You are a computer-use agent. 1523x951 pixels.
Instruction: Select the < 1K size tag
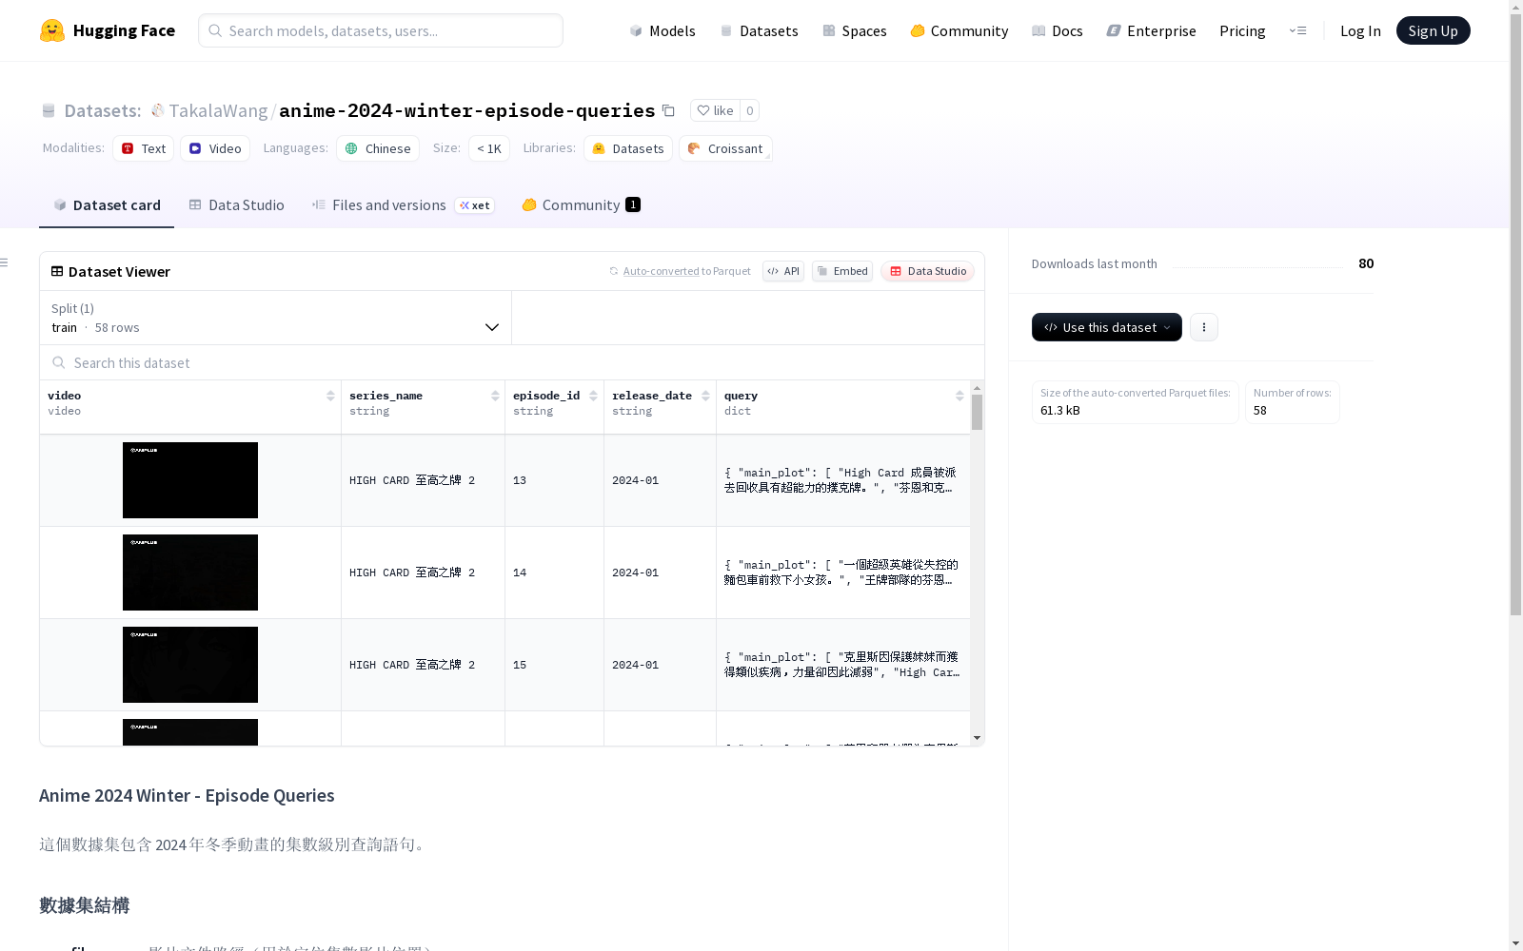tap(489, 148)
